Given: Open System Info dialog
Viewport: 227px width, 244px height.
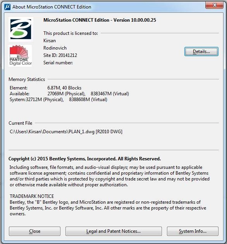Looking at the screenshot, I should (193, 231).
